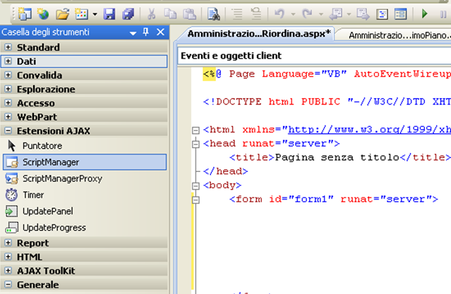Image resolution: width=451 pixels, height=294 pixels.
Task: Collapse the body tag outline box
Action: coord(196,186)
